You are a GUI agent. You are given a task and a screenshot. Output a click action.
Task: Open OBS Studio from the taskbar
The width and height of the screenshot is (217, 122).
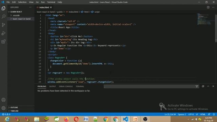click(145, 119)
